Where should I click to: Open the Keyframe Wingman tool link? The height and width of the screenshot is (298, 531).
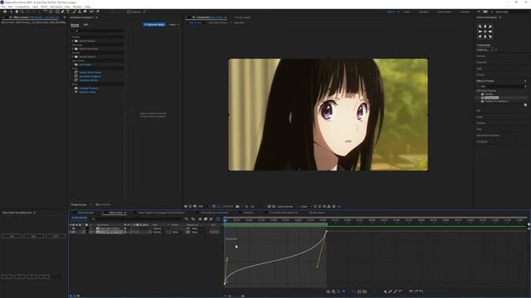[90, 76]
